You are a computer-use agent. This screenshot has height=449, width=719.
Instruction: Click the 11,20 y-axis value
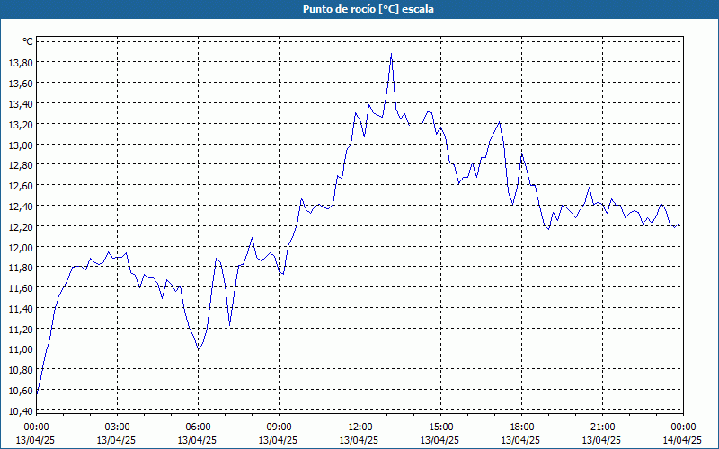21,330
